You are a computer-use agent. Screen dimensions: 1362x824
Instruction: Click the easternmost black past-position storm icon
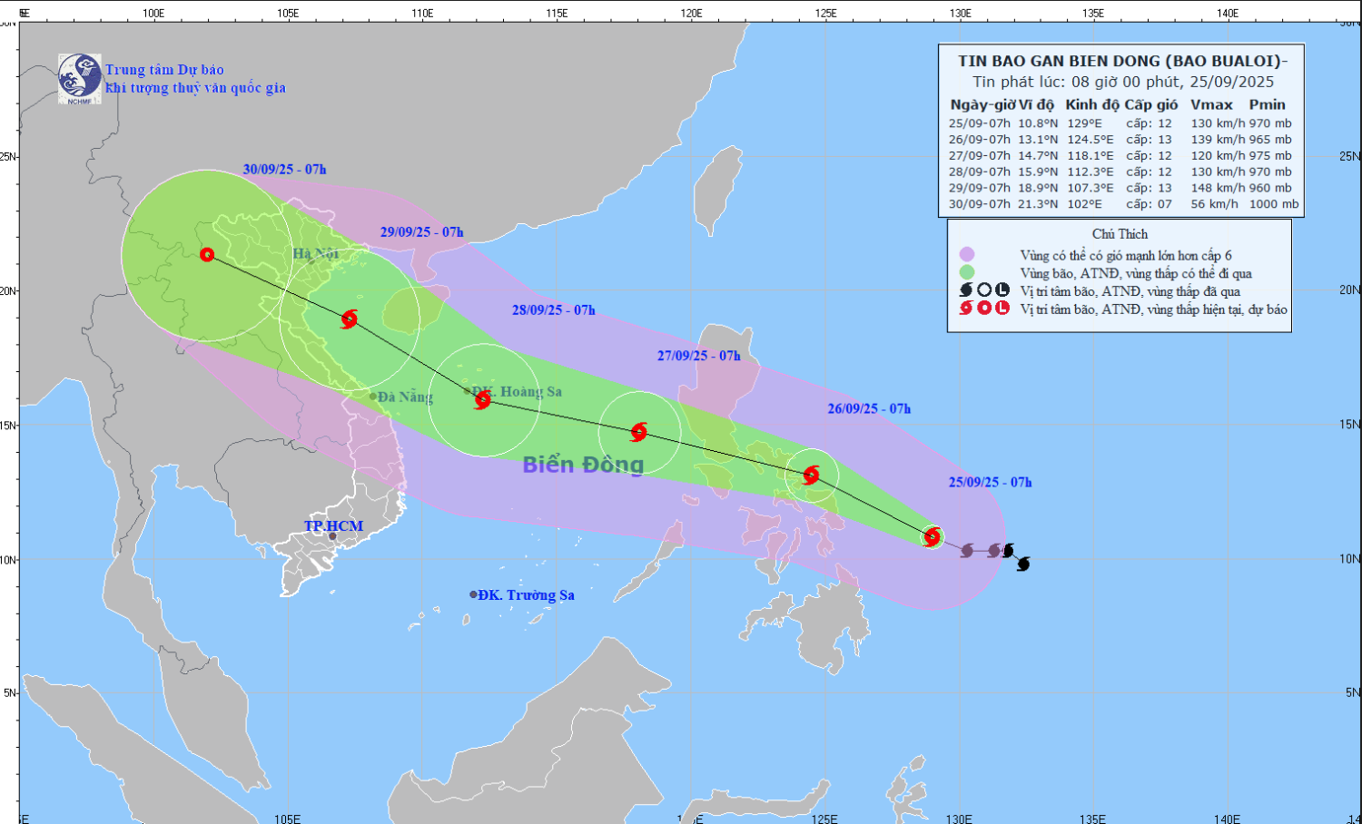click(x=1023, y=564)
